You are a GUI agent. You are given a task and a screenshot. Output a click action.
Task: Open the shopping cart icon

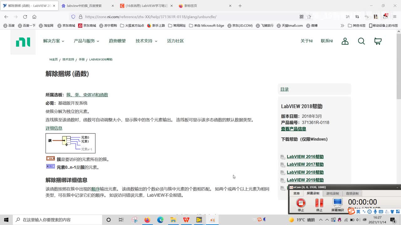coord(378,41)
